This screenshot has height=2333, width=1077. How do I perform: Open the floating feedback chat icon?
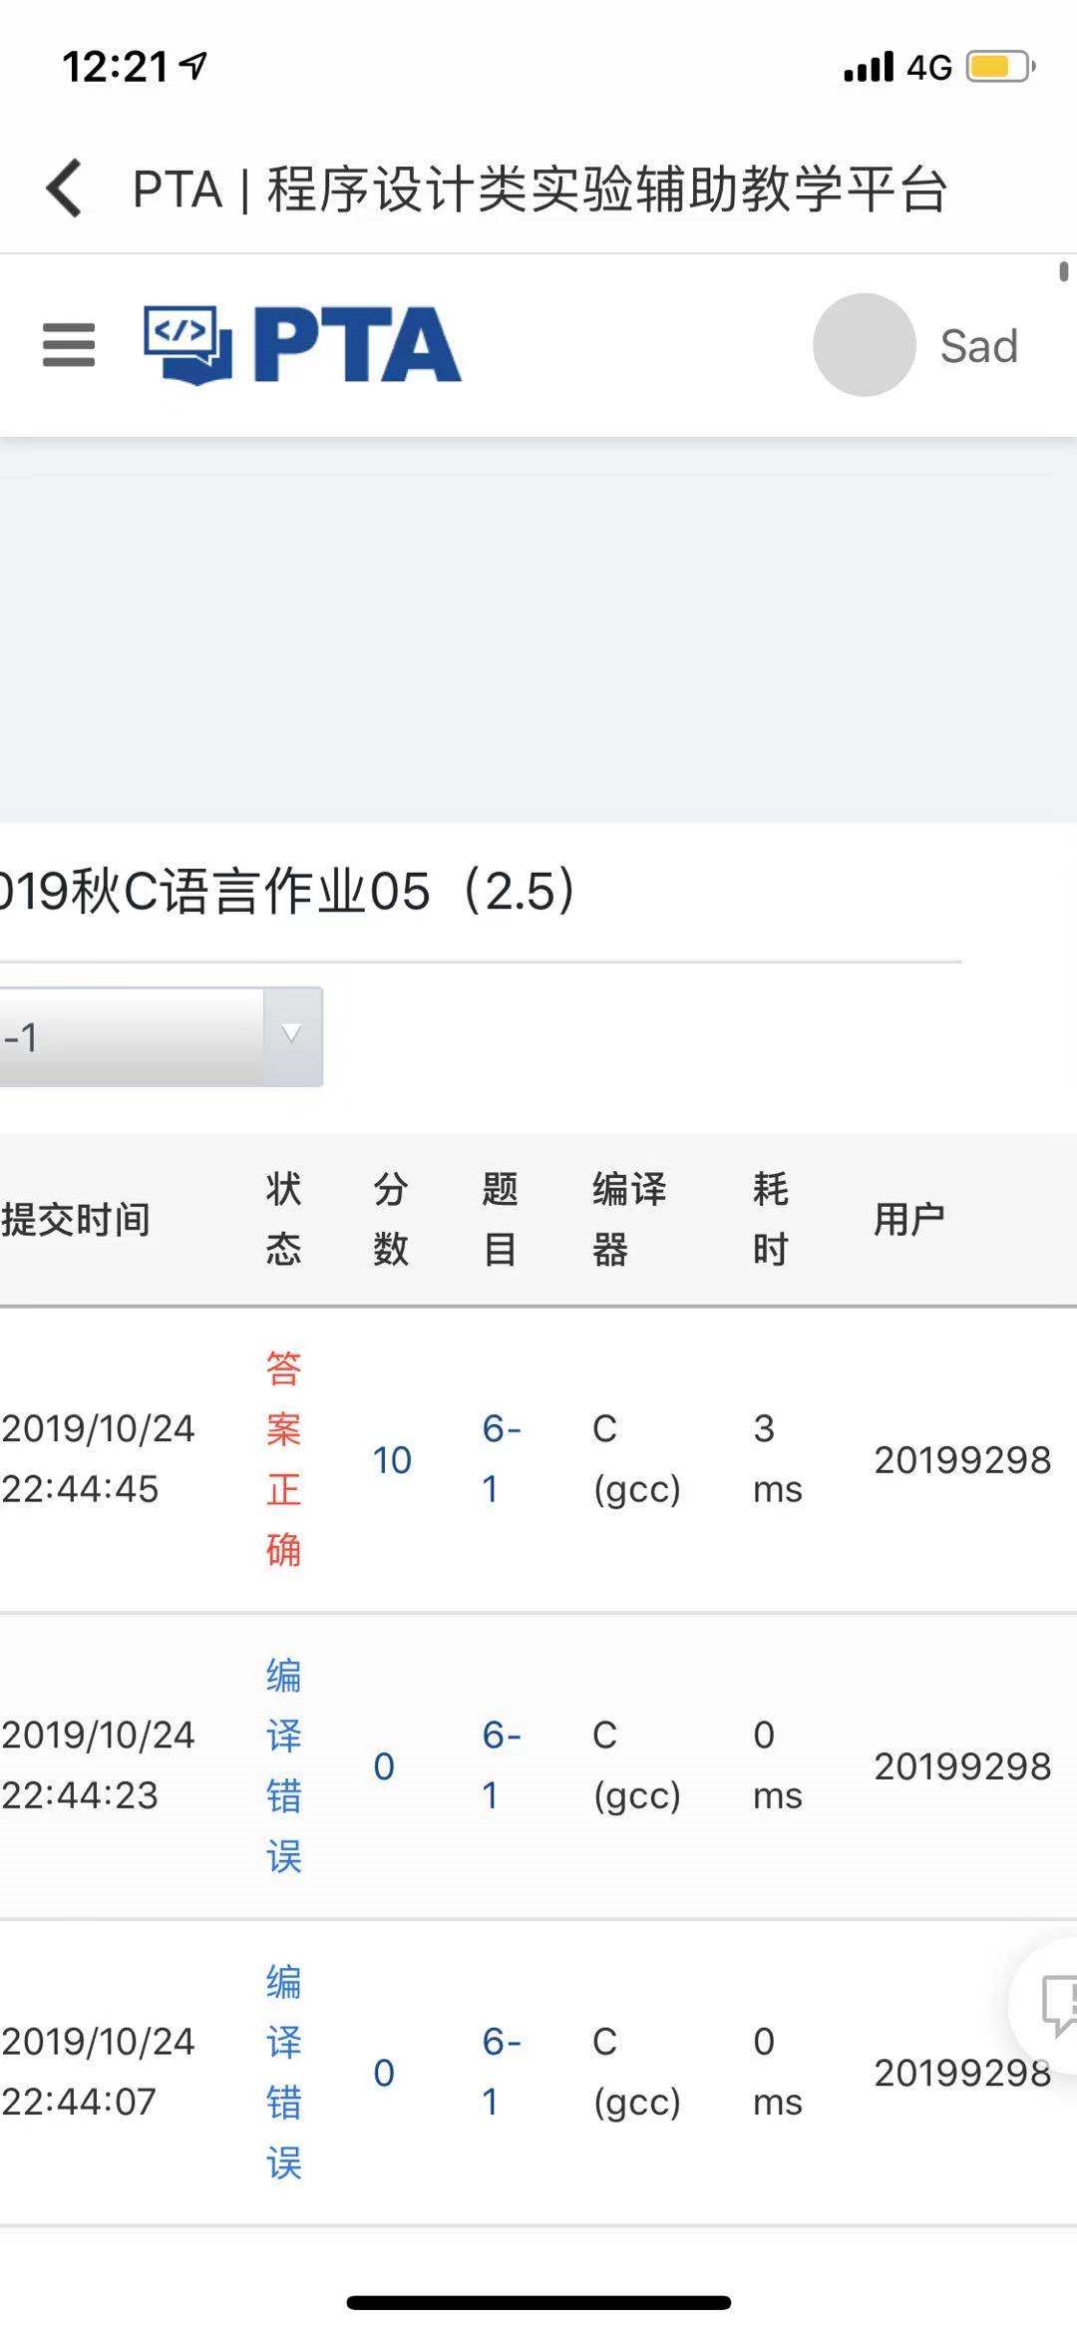click(x=1056, y=2004)
